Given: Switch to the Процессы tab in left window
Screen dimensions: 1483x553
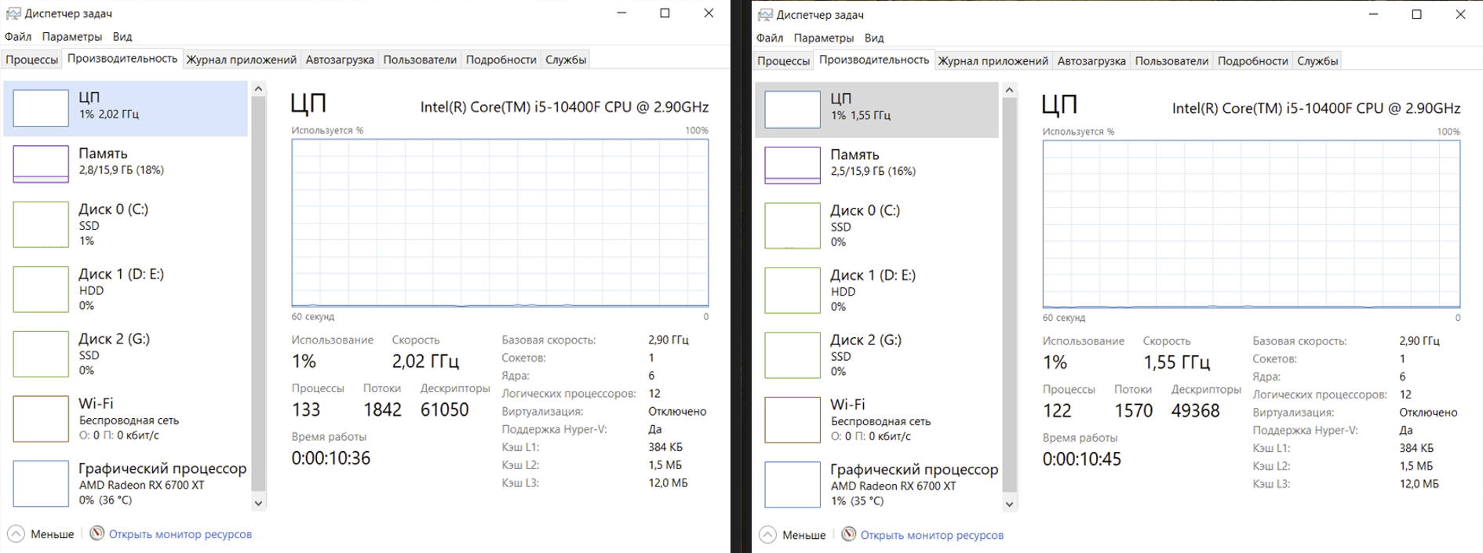Looking at the screenshot, I should click(x=32, y=60).
